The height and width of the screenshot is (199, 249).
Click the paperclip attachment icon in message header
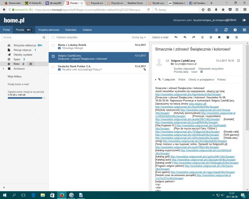click(x=159, y=80)
